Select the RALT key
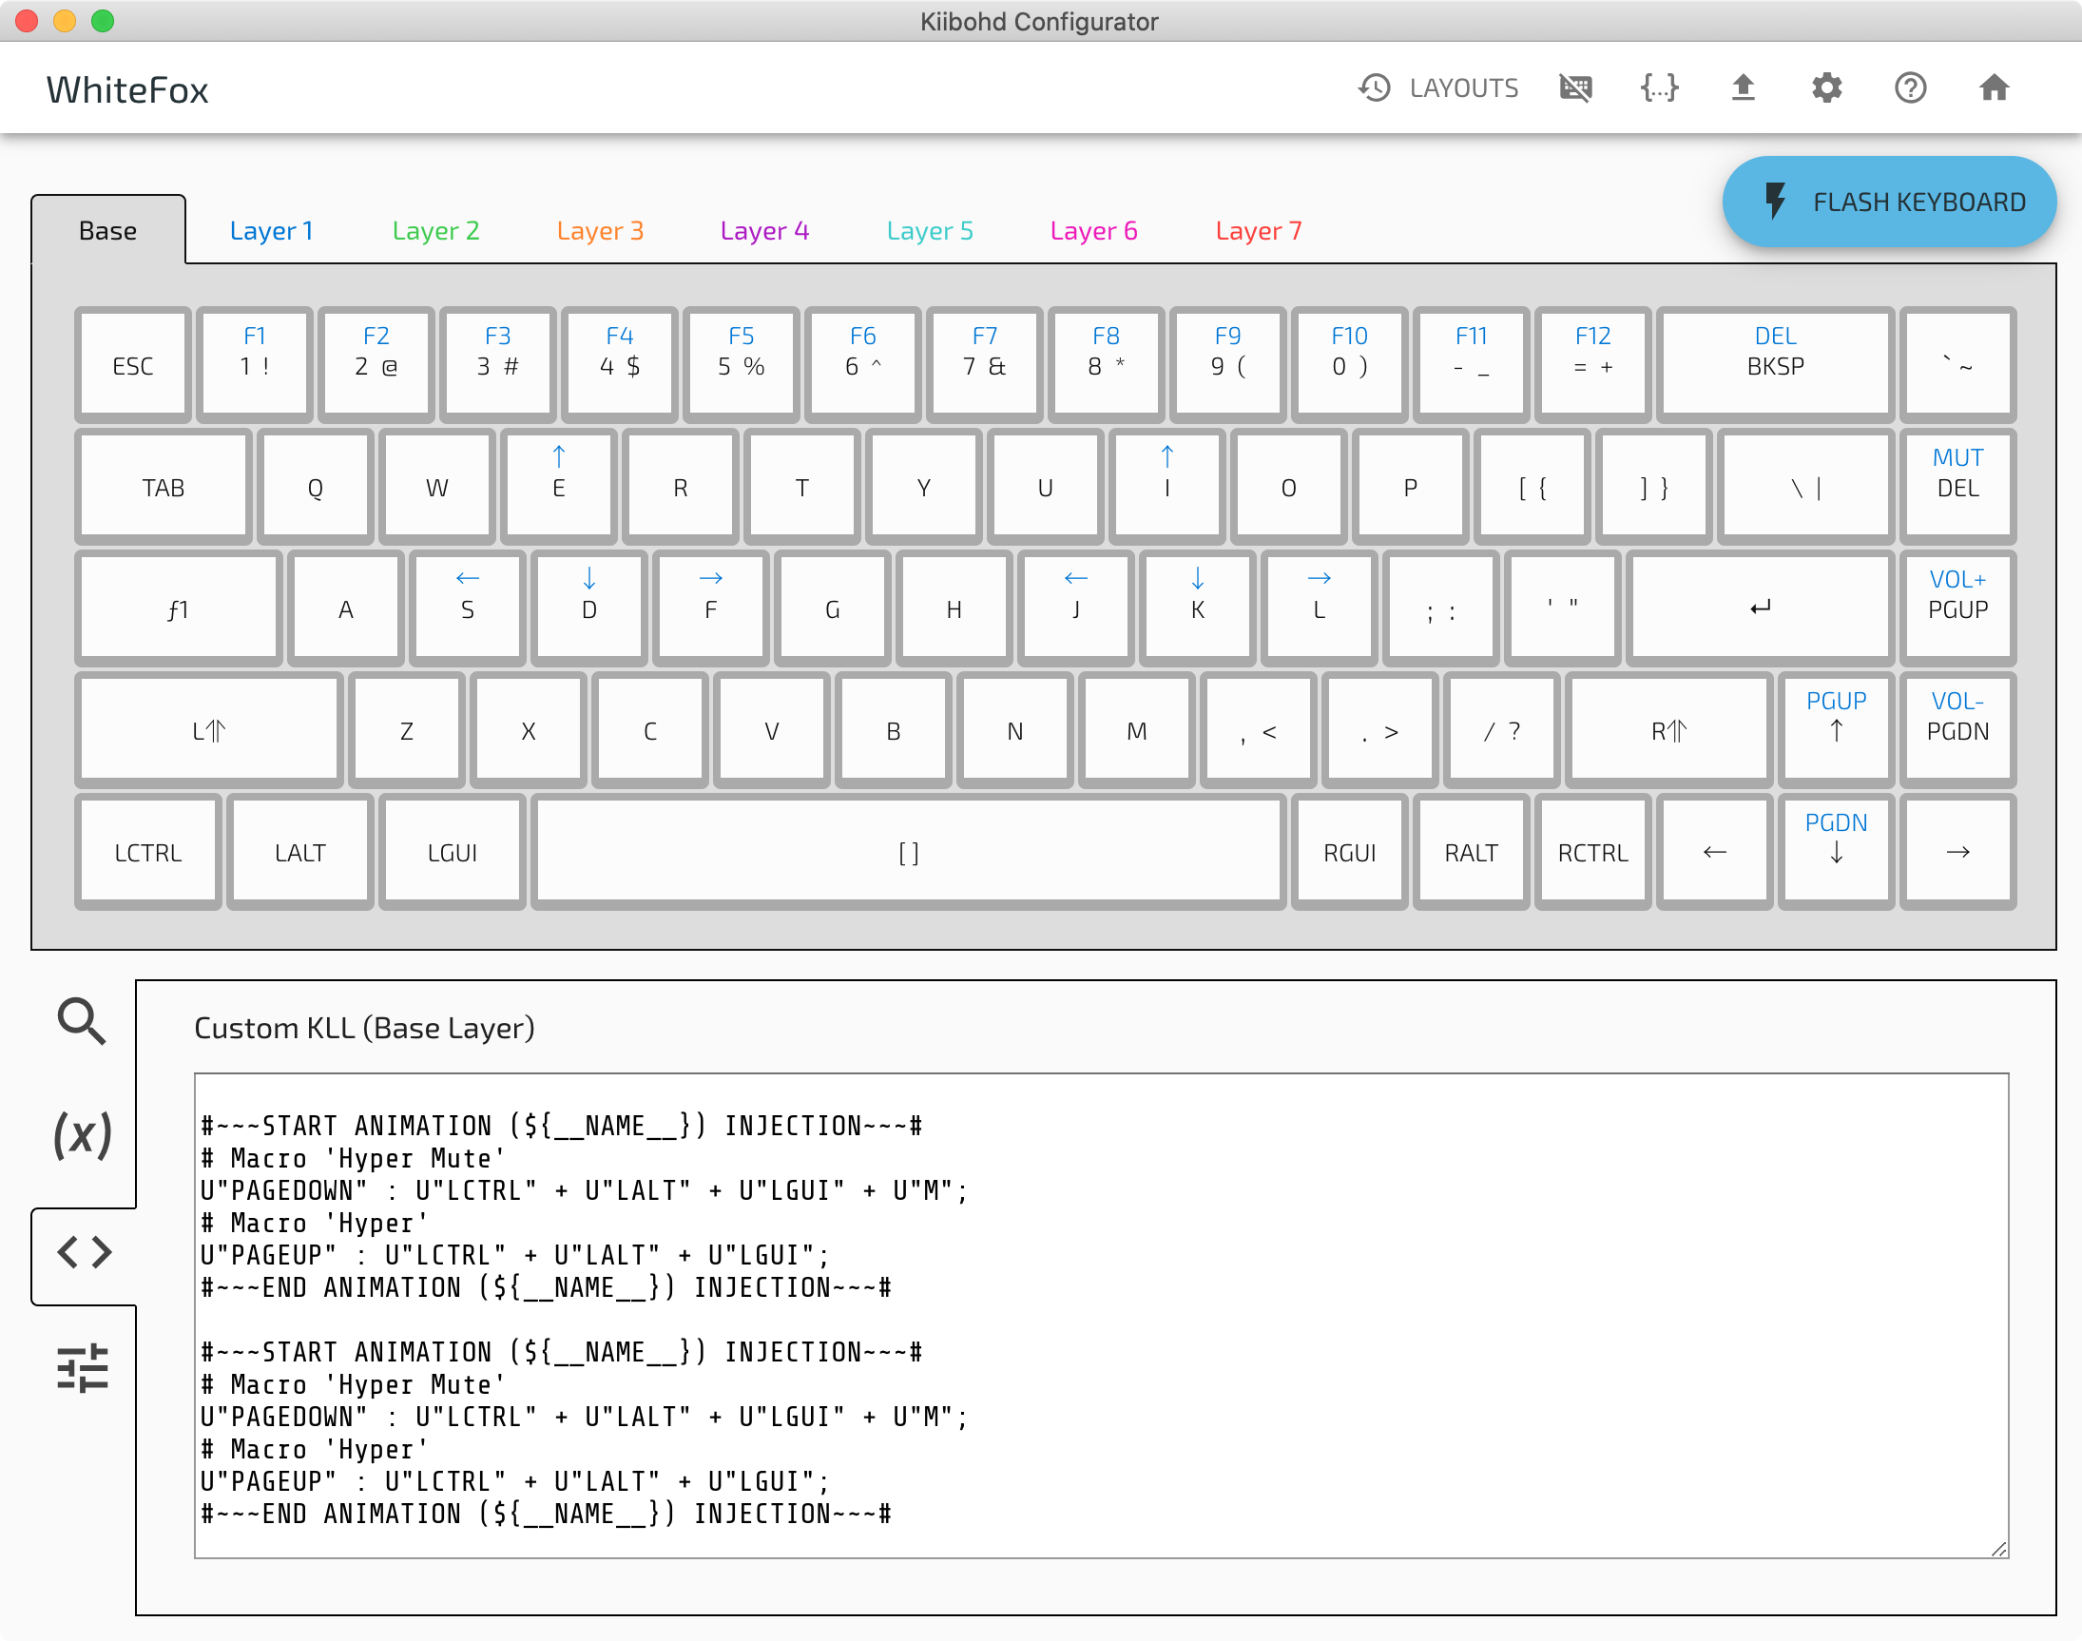 pyautogui.click(x=1471, y=852)
